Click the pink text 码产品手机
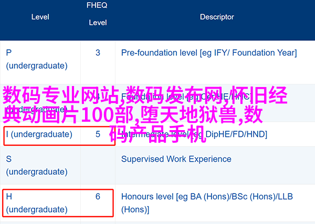Image resolution: width=315 pixels, height=224 pixels. point(158,134)
